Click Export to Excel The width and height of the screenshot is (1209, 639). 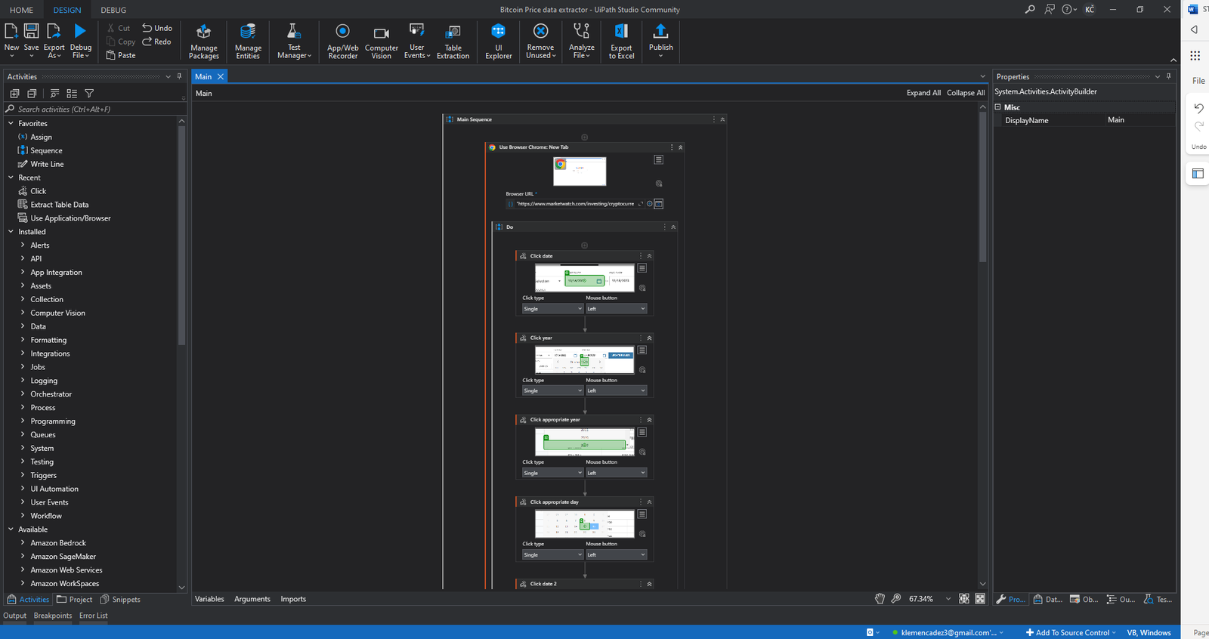point(621,42)
